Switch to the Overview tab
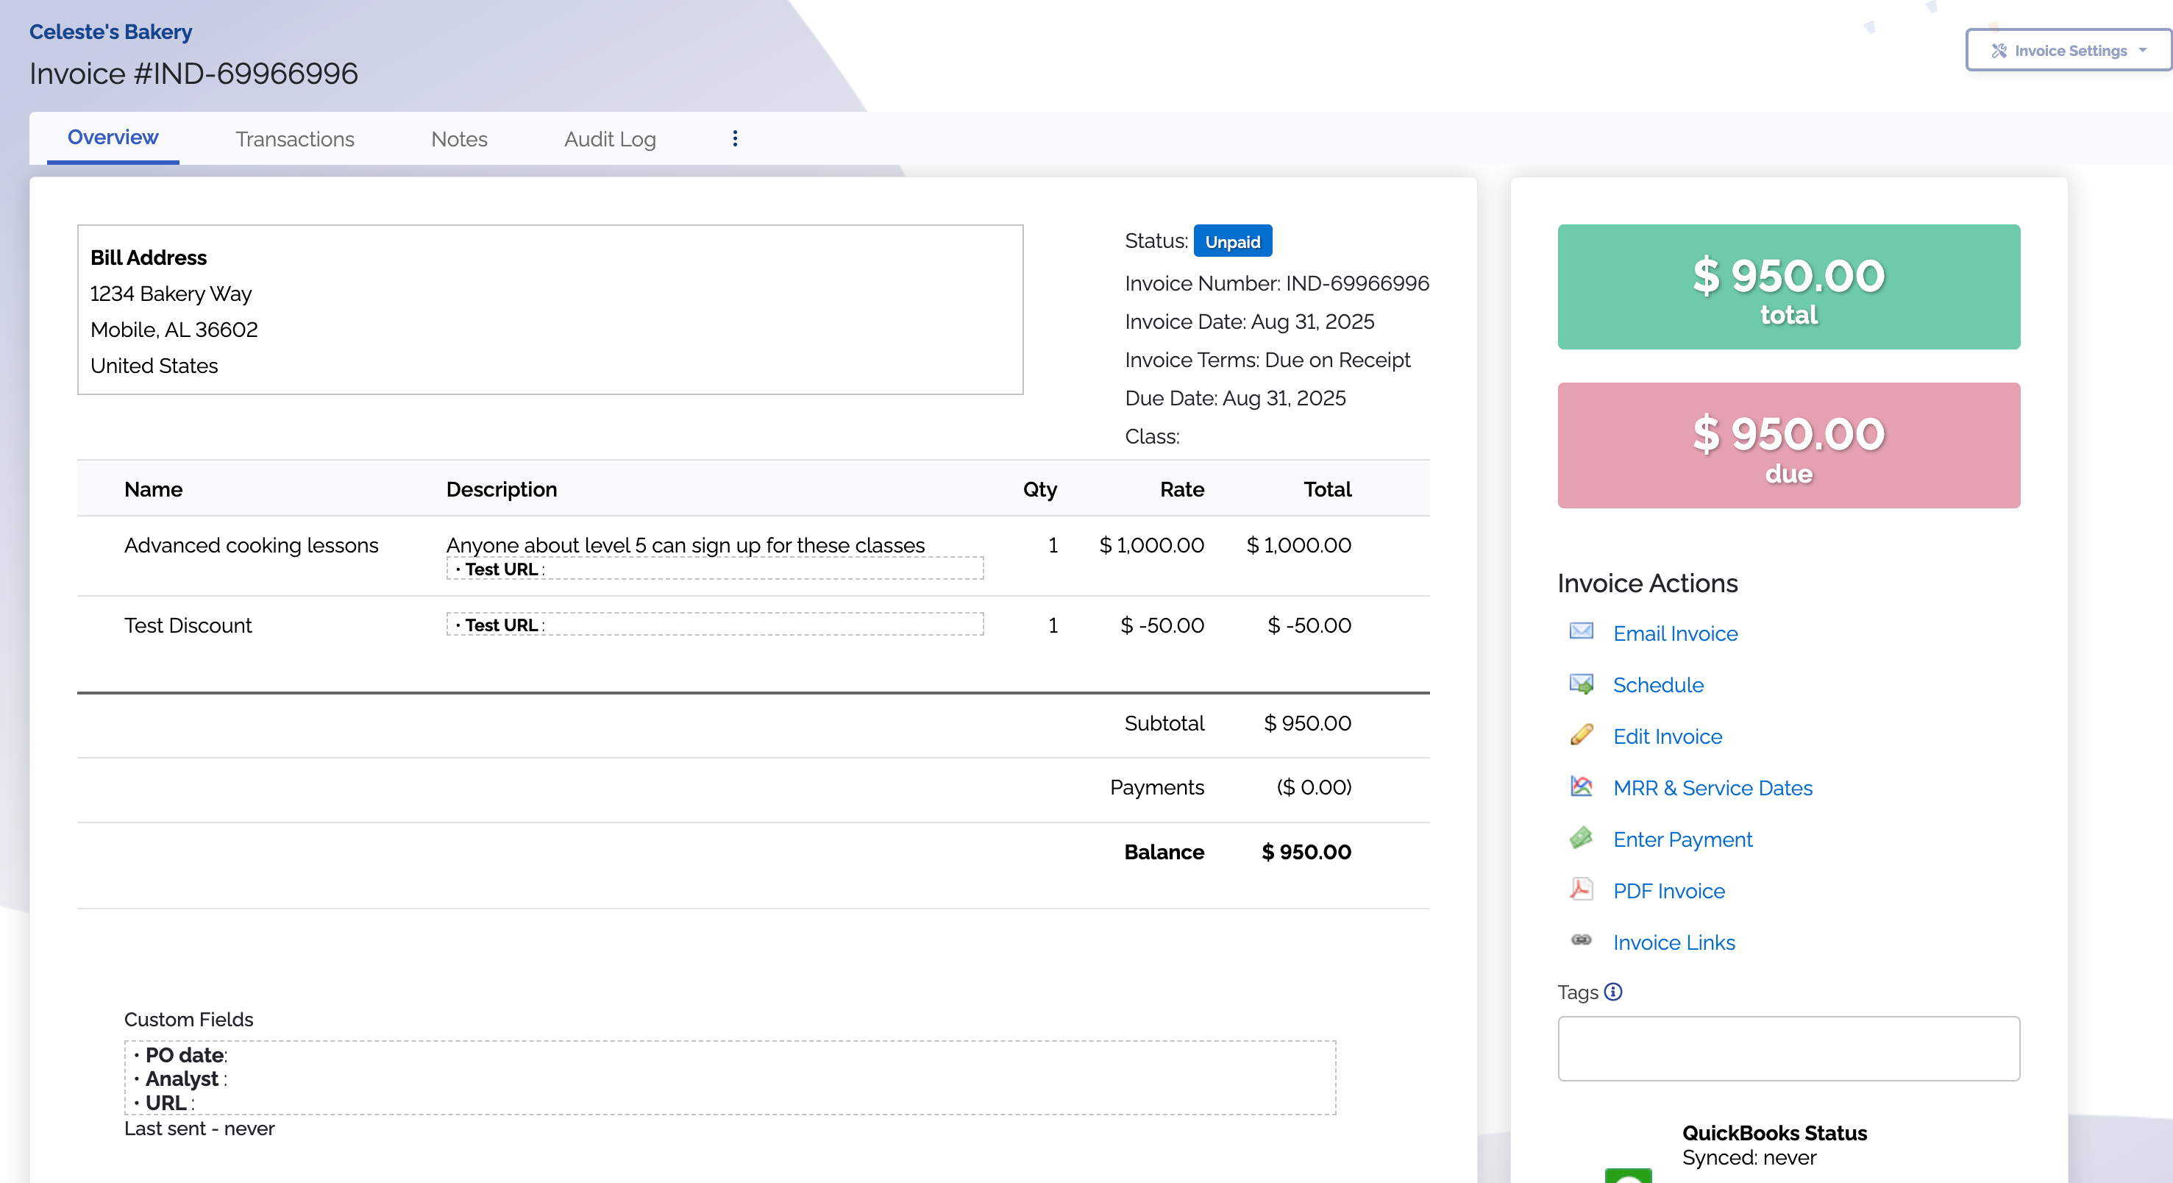 pos(113,138)
